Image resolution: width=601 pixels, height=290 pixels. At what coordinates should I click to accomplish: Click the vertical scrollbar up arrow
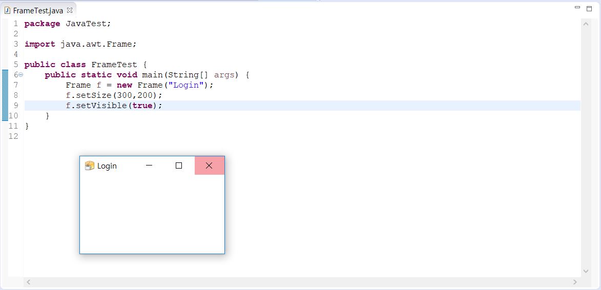(x=586, y=24)
